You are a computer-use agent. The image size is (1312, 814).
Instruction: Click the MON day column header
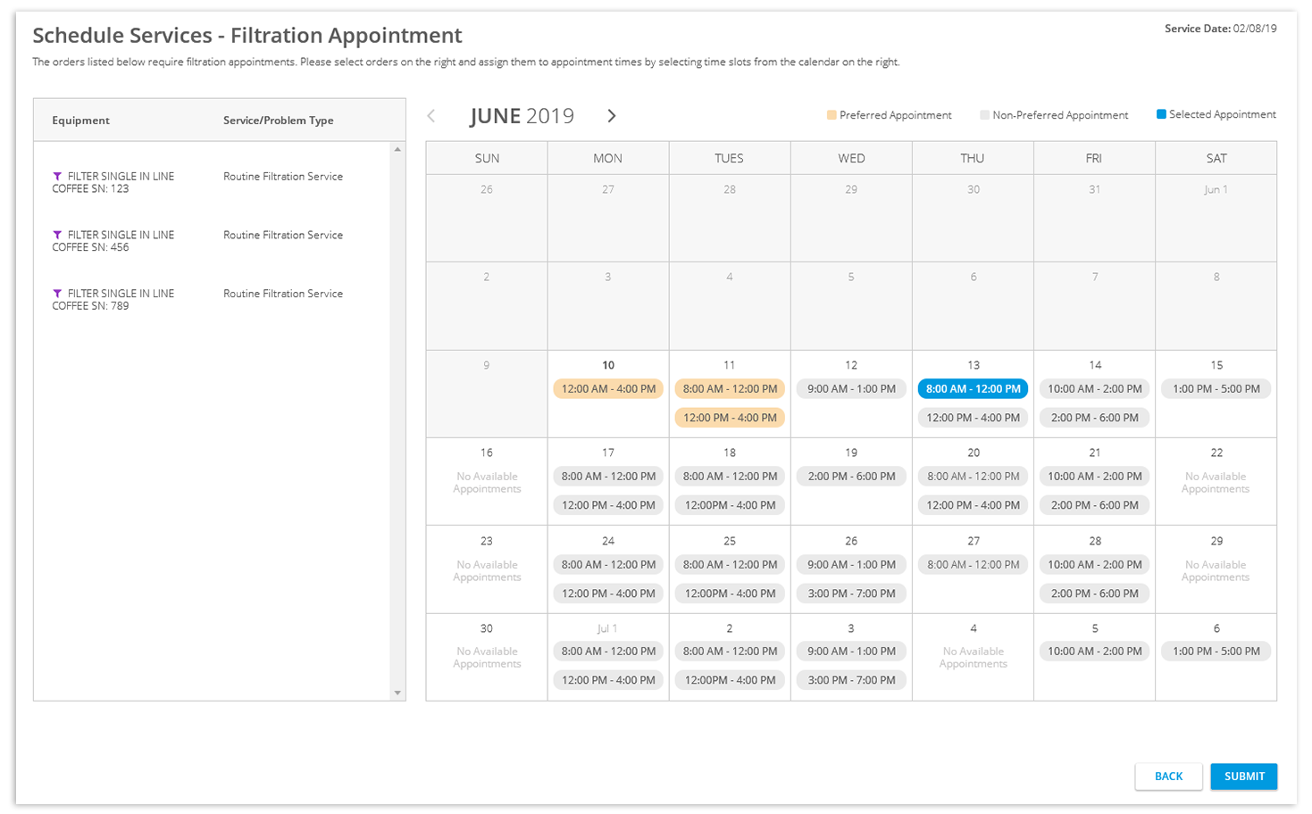(608, 158)
